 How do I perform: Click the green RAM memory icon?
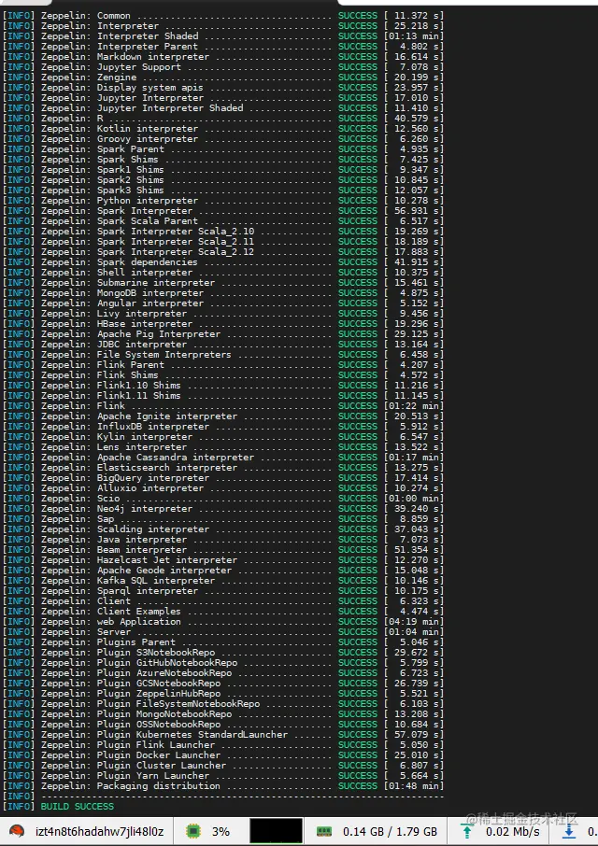pyautogui.click(x=323, y=832)
